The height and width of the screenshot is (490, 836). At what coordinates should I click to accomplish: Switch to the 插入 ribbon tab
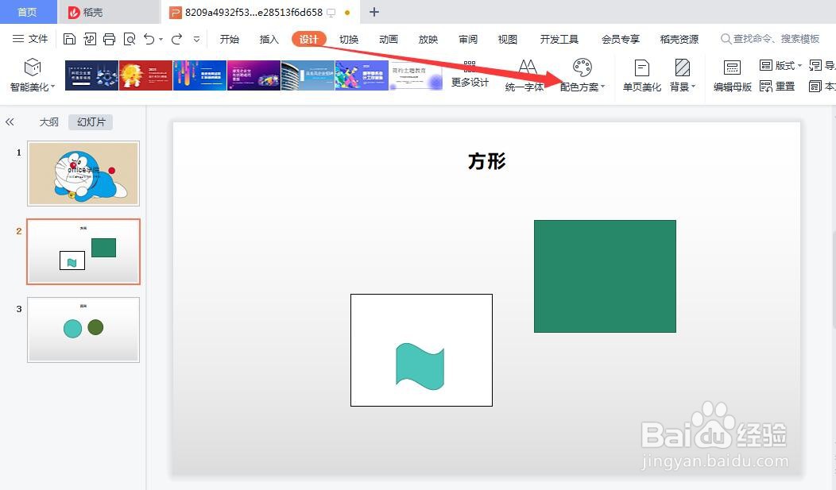[269, 38]
